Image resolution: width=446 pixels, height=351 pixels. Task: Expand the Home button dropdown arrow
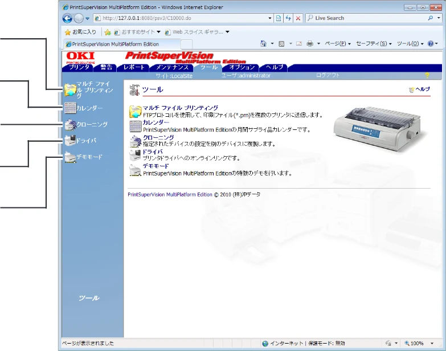[x=272, y=44]
